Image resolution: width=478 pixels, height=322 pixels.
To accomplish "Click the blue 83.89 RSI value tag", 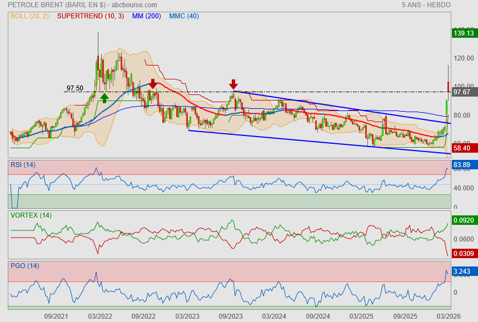I will click(x=462, y=165).
